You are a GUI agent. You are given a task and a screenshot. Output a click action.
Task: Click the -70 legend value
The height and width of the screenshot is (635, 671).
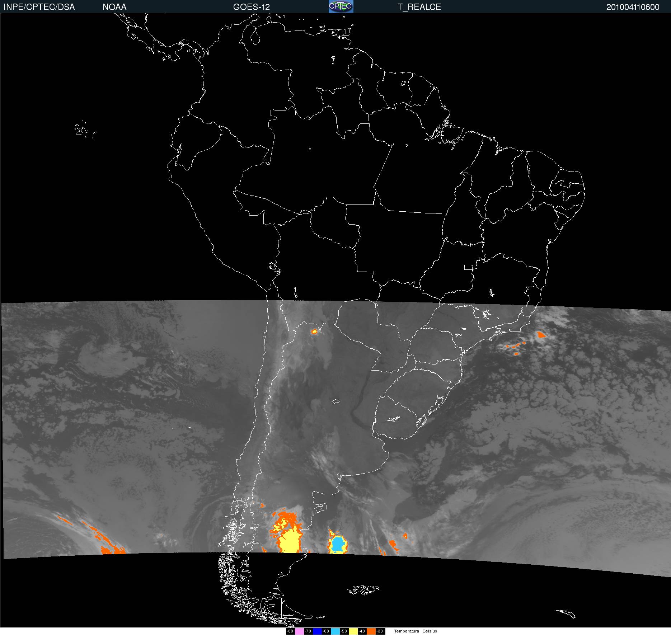point(308,631)
